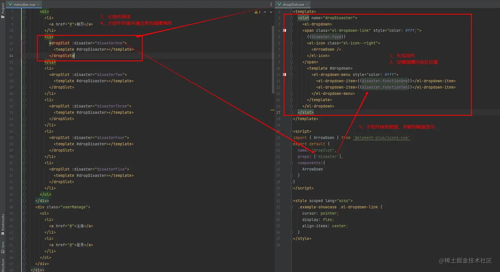Jump to next highlighted problem arrow

coord(271,12)
